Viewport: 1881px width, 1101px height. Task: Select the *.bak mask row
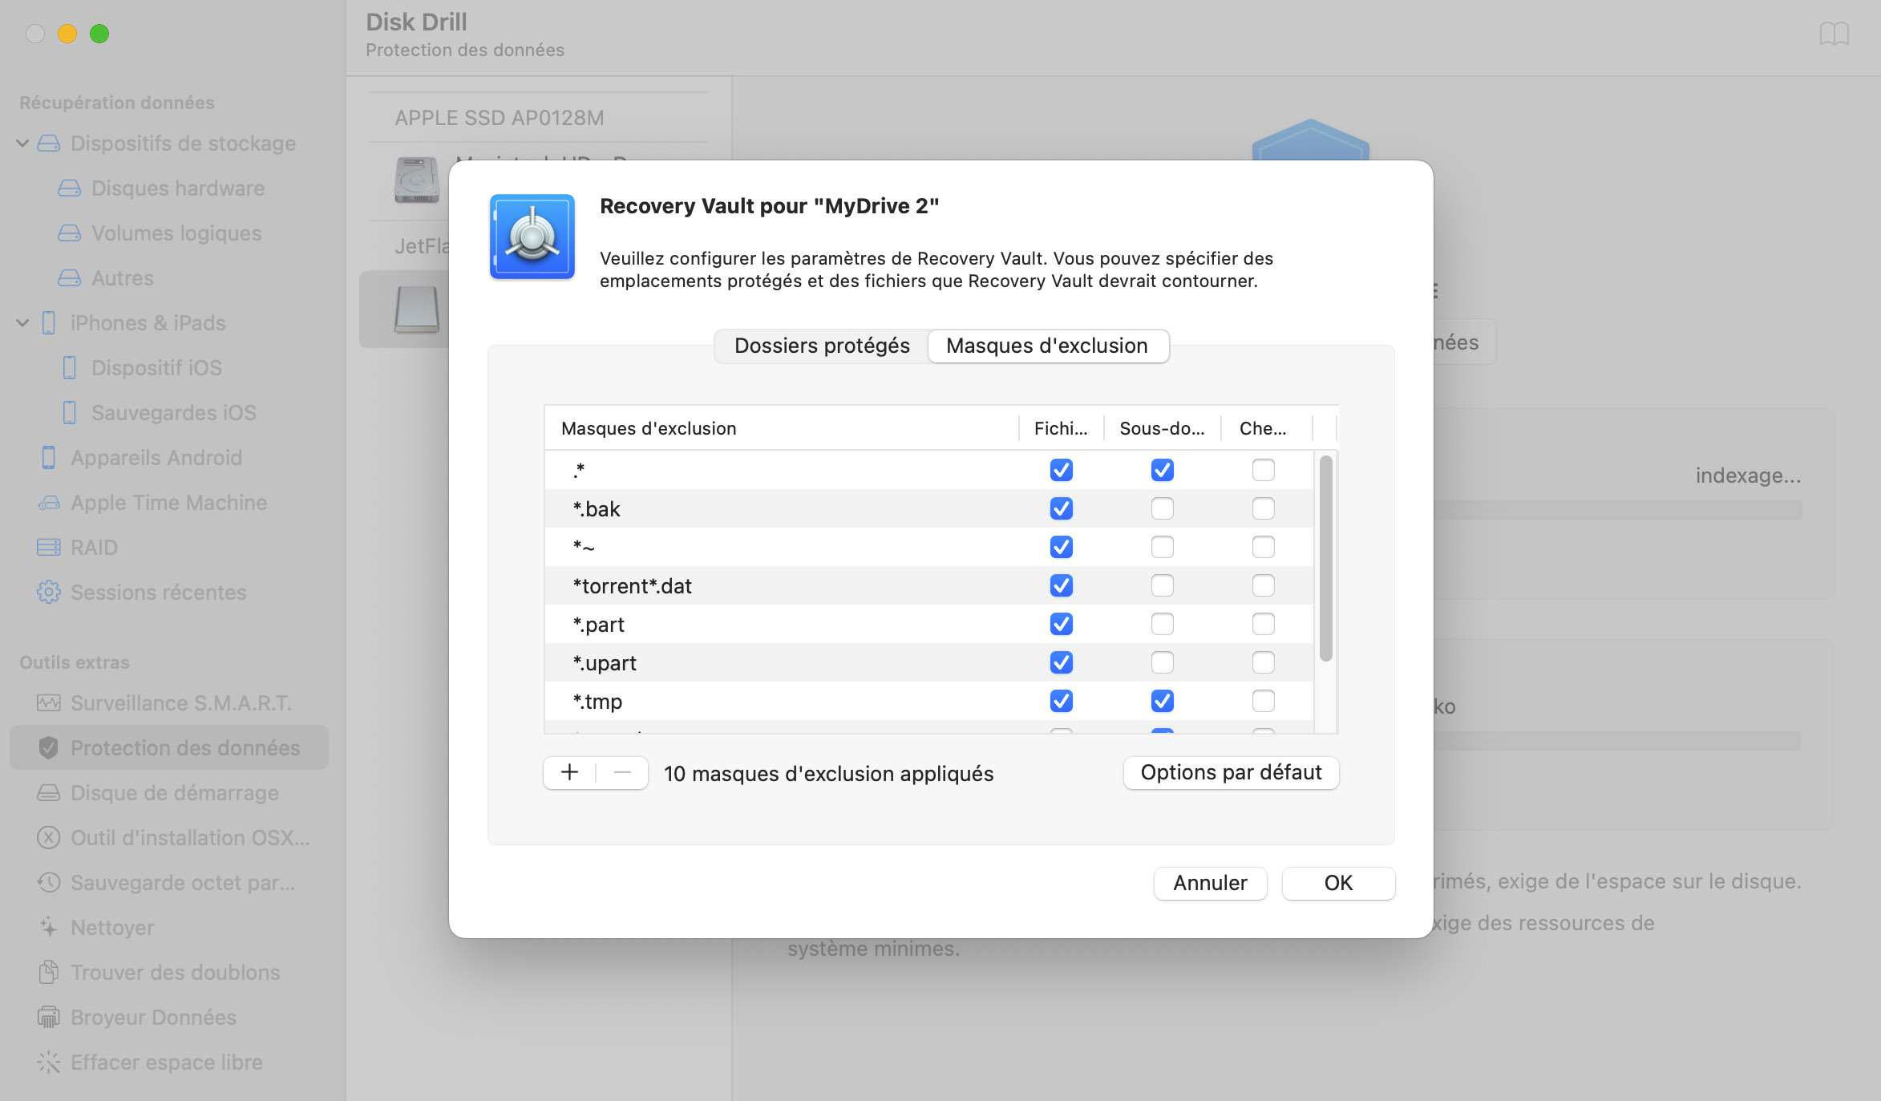(x=929, y=508)
